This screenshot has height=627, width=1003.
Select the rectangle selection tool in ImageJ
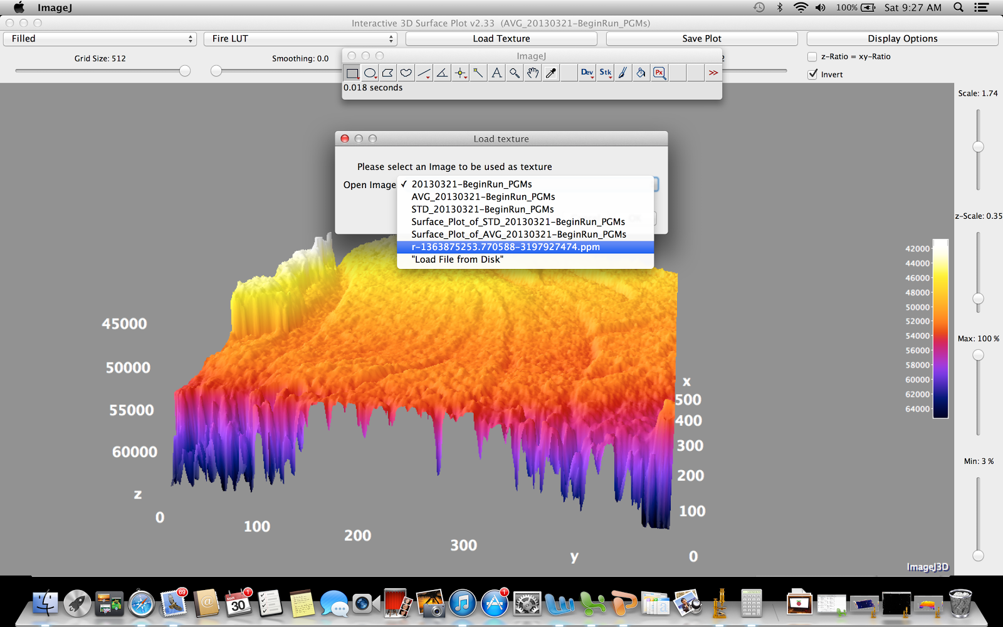pyautogui.click(x=352, y=73)
